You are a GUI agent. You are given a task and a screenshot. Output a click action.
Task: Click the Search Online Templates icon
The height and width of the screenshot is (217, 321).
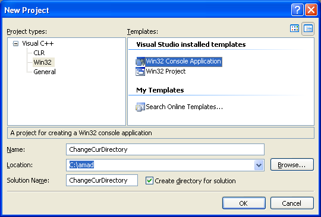coord(140,107)
